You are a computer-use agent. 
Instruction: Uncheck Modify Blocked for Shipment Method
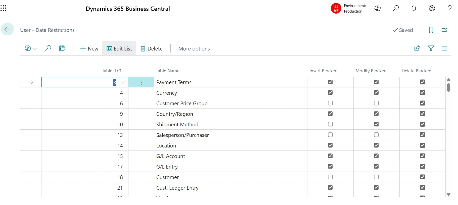tap(376, 124)
